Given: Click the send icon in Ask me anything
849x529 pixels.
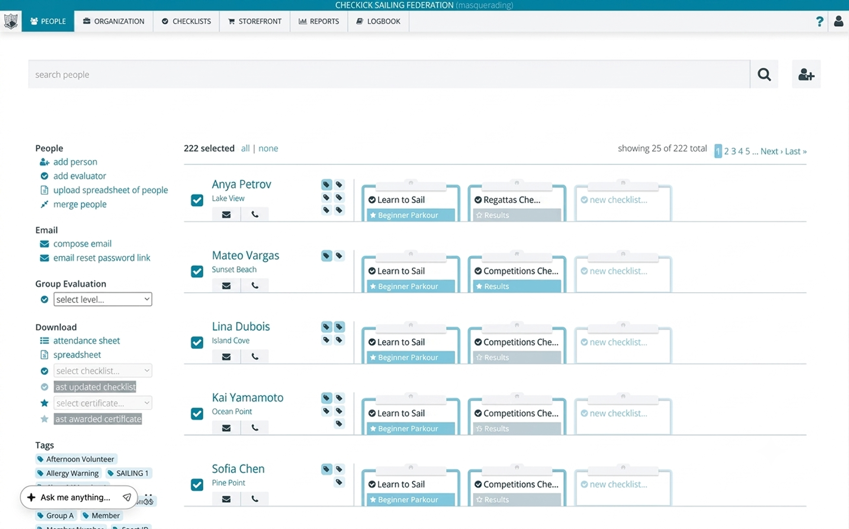Looking at the screenshot, I should pyautogui.click(x=127, y=497).
